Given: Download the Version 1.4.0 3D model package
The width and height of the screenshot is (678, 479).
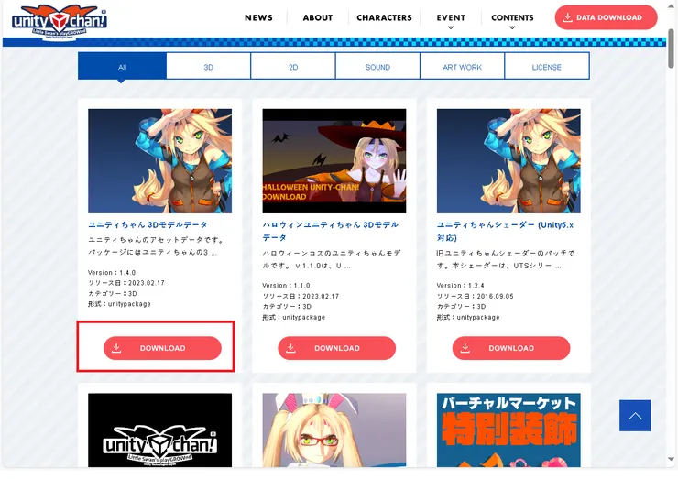Looking at the screenshot, I should coord(162,348).
